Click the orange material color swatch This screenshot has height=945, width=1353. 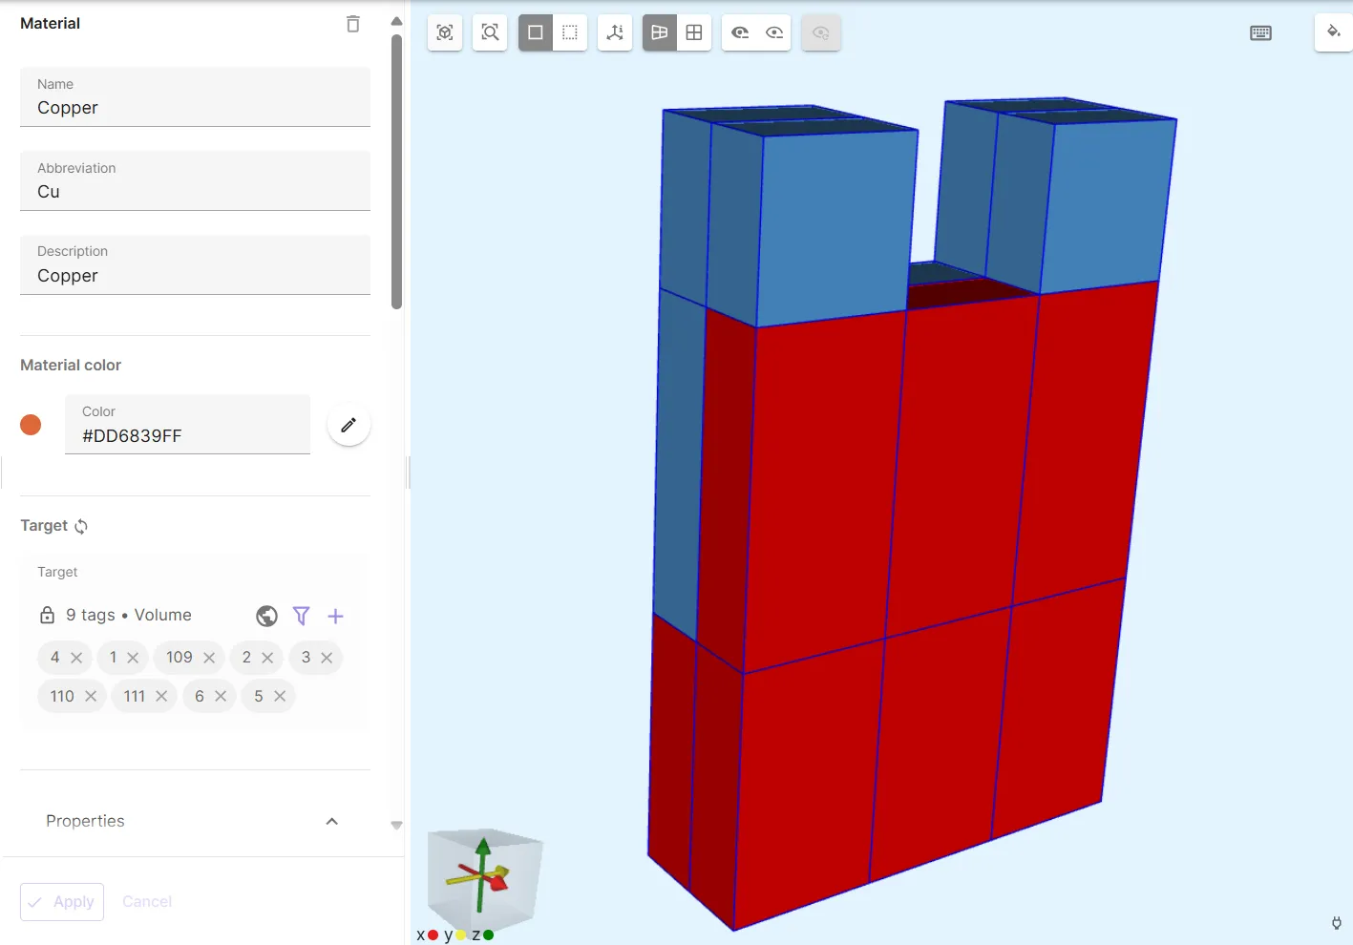[31, 425]
